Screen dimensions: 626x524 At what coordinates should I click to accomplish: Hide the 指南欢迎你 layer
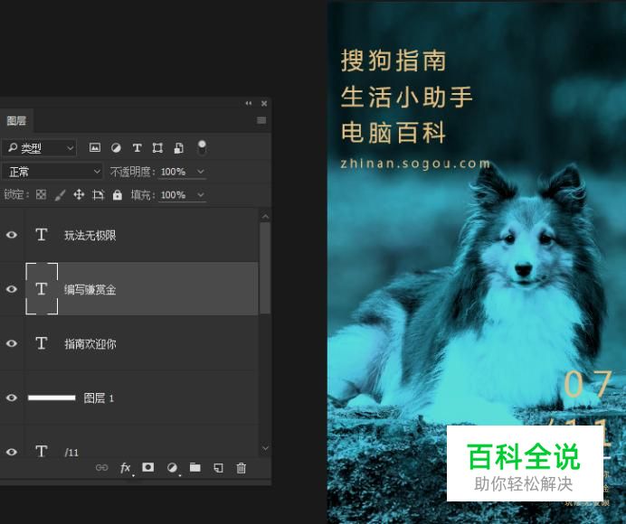coord(12,343)
